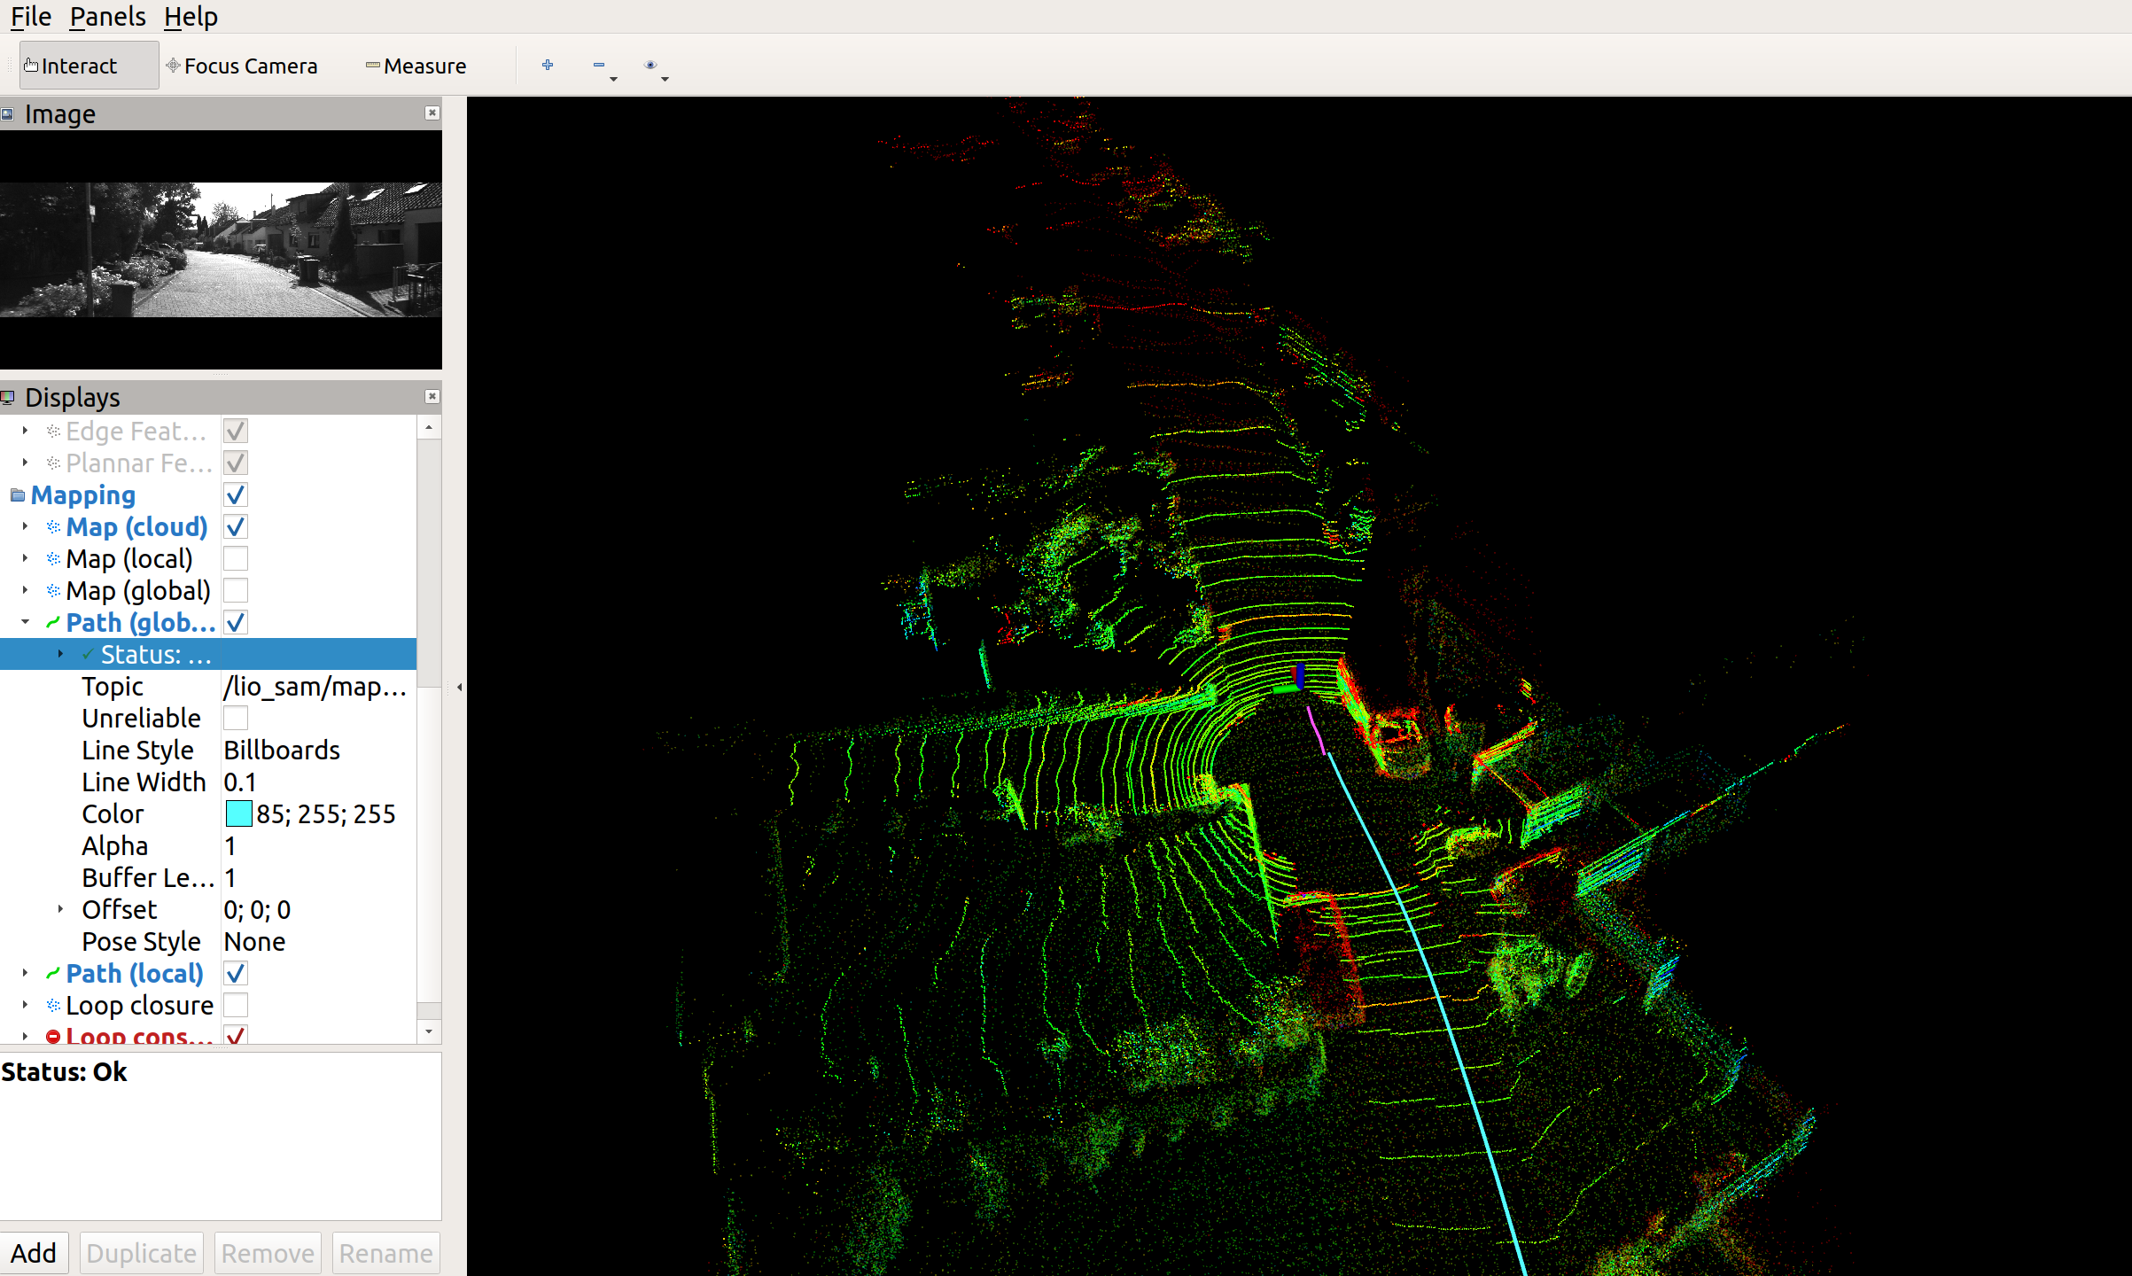Activate the Focus Camera tool

pos(242,66)
